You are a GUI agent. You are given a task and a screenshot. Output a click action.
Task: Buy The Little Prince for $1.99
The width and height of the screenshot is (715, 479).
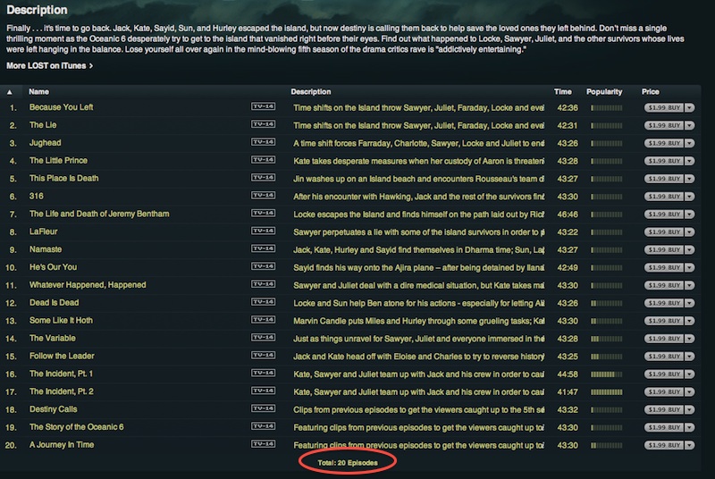(664, 161)
